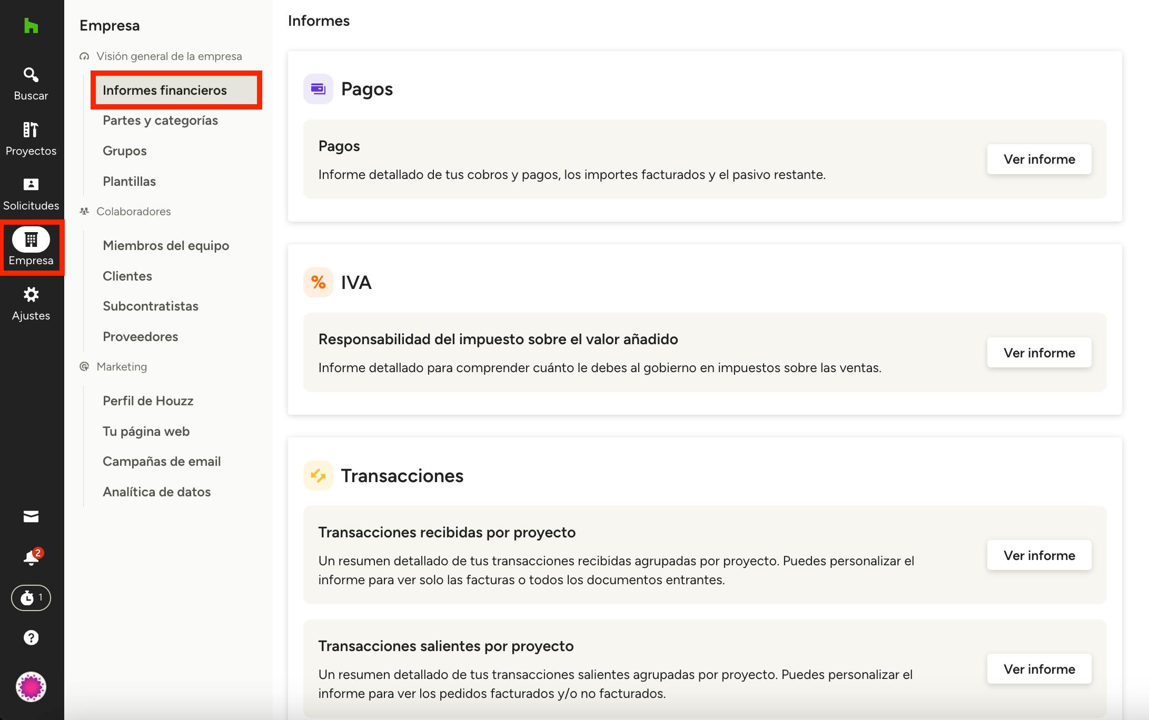
Task: Open Grupos in the Empresa menu
Action: click(x=125, y=151)
